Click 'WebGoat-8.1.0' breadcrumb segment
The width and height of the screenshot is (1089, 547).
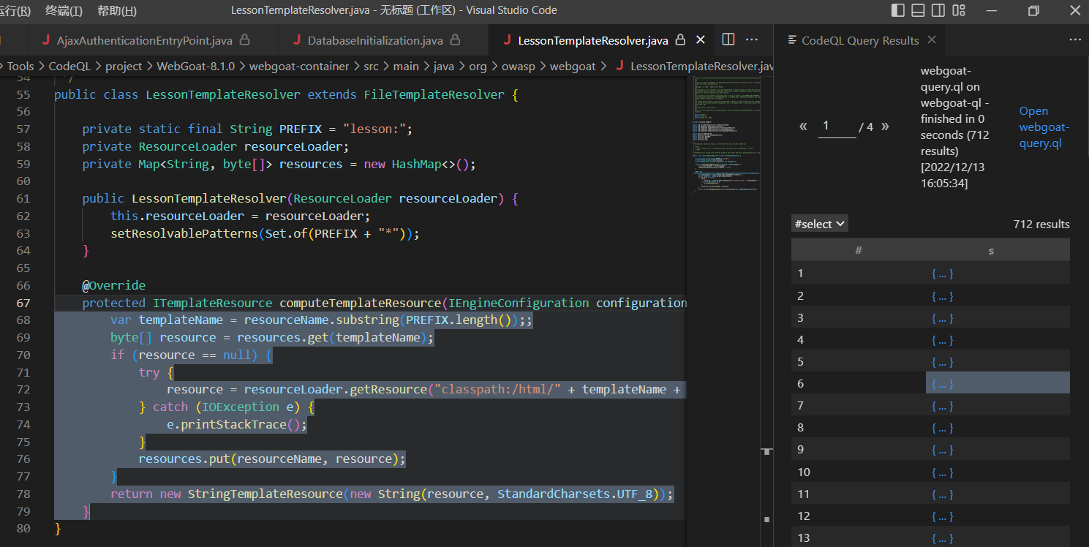(196, 66)
